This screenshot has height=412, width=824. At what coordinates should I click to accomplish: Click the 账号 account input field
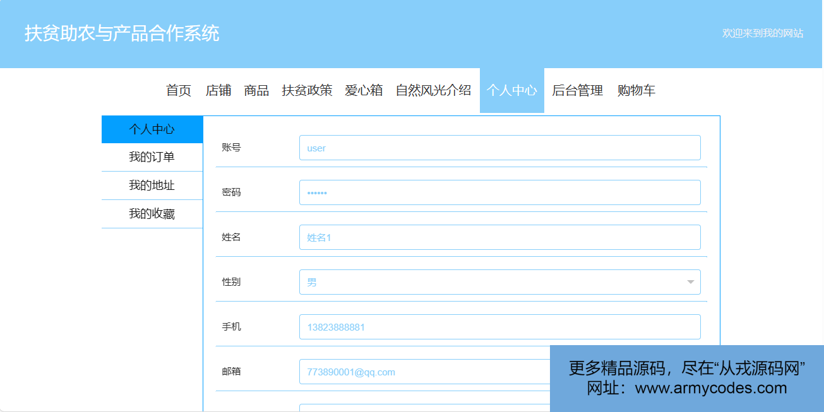[x=499, y=148]
